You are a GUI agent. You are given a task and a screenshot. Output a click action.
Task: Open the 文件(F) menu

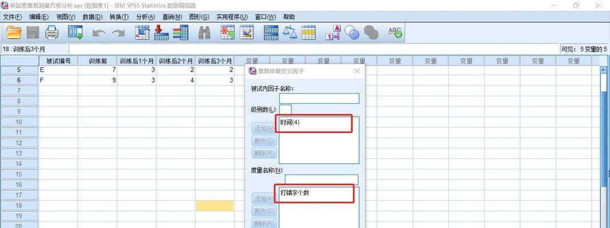[13, 17]
